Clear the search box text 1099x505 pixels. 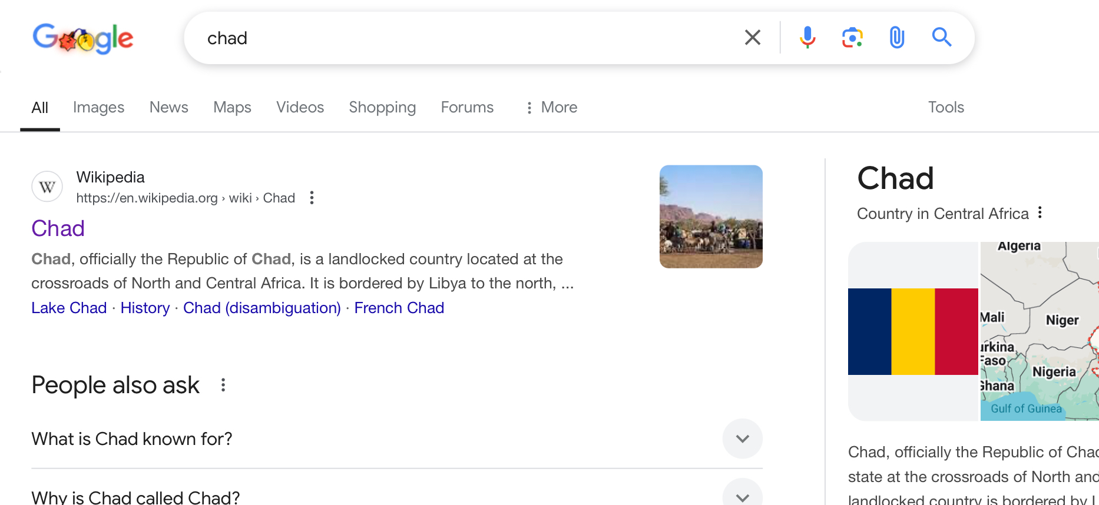[x=752, y=38]
